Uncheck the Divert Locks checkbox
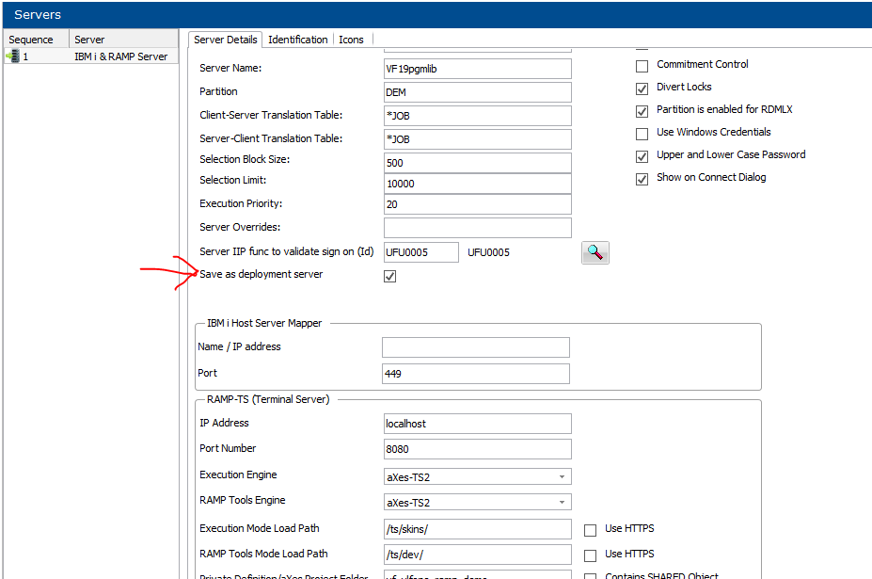The width and height of the screenshot is (872, 579). tap(642, 88)
